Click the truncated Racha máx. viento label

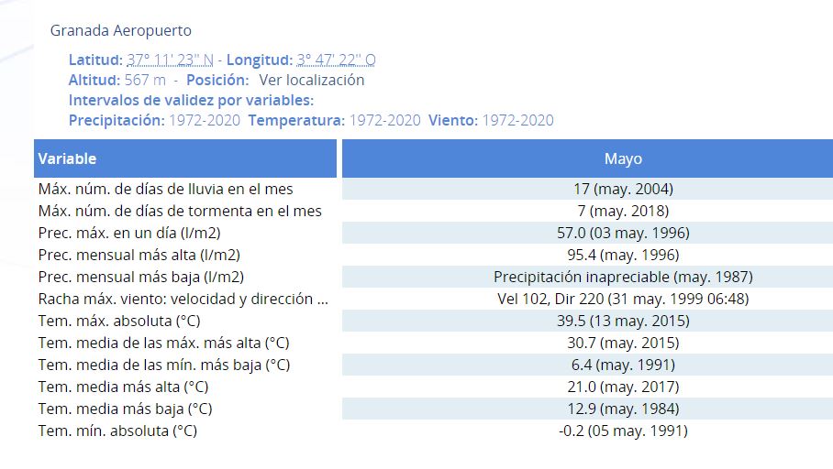(x=183, y=300)
